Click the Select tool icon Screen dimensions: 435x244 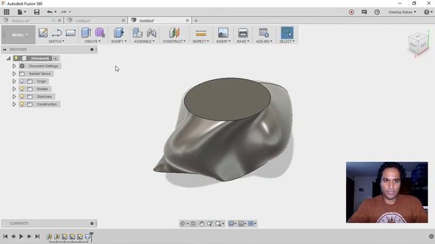pyautogui.click(x=287, y=33)
